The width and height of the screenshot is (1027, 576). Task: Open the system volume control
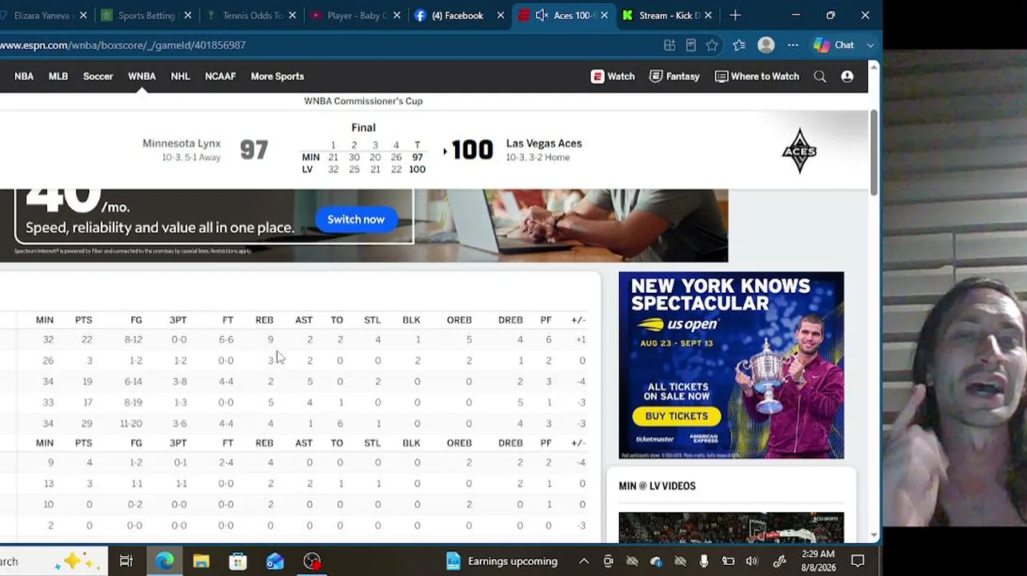pos(752,561)
